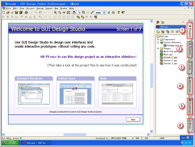Image resolution: width=195 pixels, height=147 pixels.
Task: Click the Next button on the welcome screen
Action: pyautogui.click(x=133, y=119)
